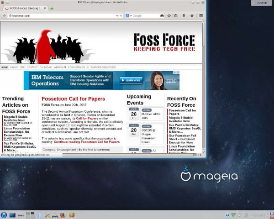274x219 pixels.
Task: Click Continue reading Fossetcon Call for Papers
Action: [87, 142]
